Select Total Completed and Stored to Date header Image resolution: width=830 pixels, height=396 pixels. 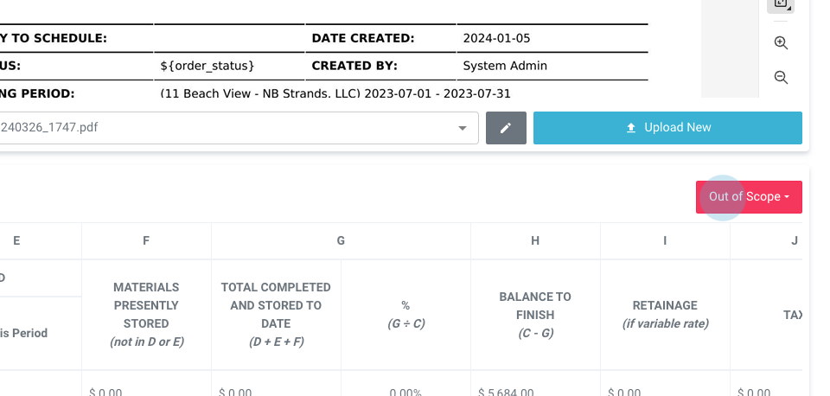pos(276,314)
